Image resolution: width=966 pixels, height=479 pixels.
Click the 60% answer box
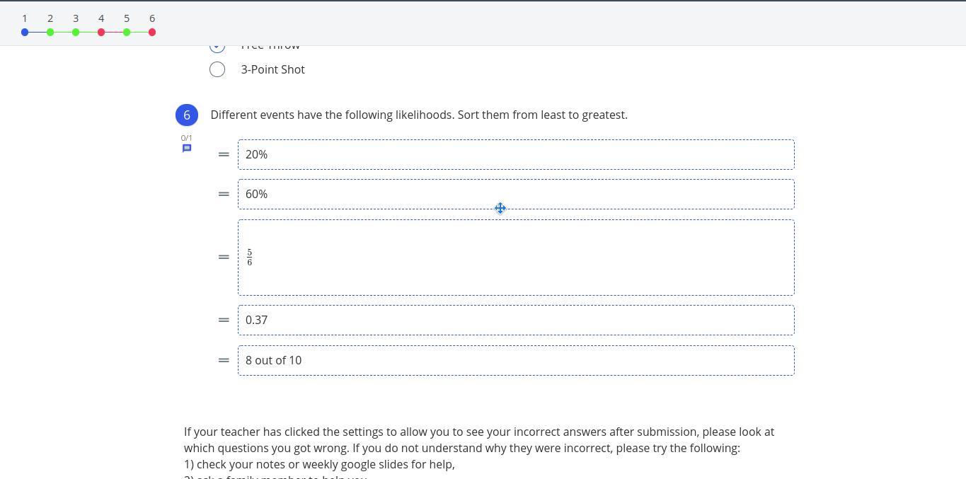(x=516, y=194)
